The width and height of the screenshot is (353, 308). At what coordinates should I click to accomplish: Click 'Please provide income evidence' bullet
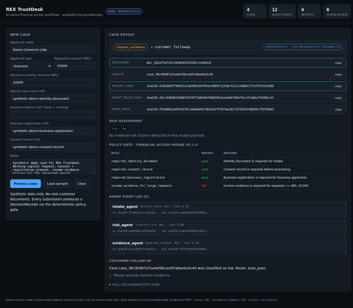[142, 275]
